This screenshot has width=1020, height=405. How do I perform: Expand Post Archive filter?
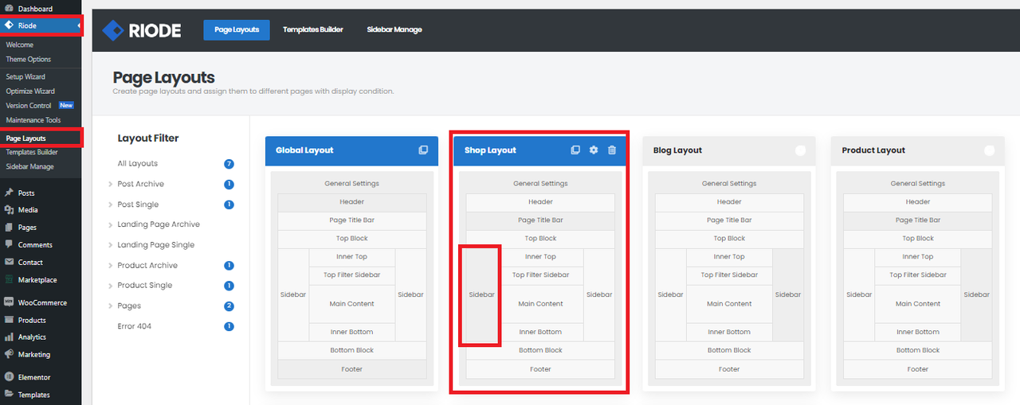point(110,184)
